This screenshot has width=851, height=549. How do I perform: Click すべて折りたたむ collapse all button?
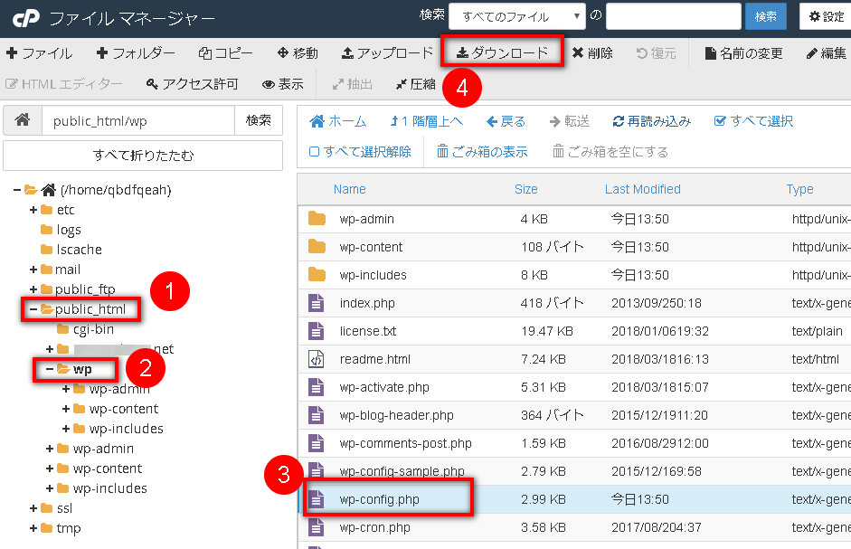(x=143, y=156)
